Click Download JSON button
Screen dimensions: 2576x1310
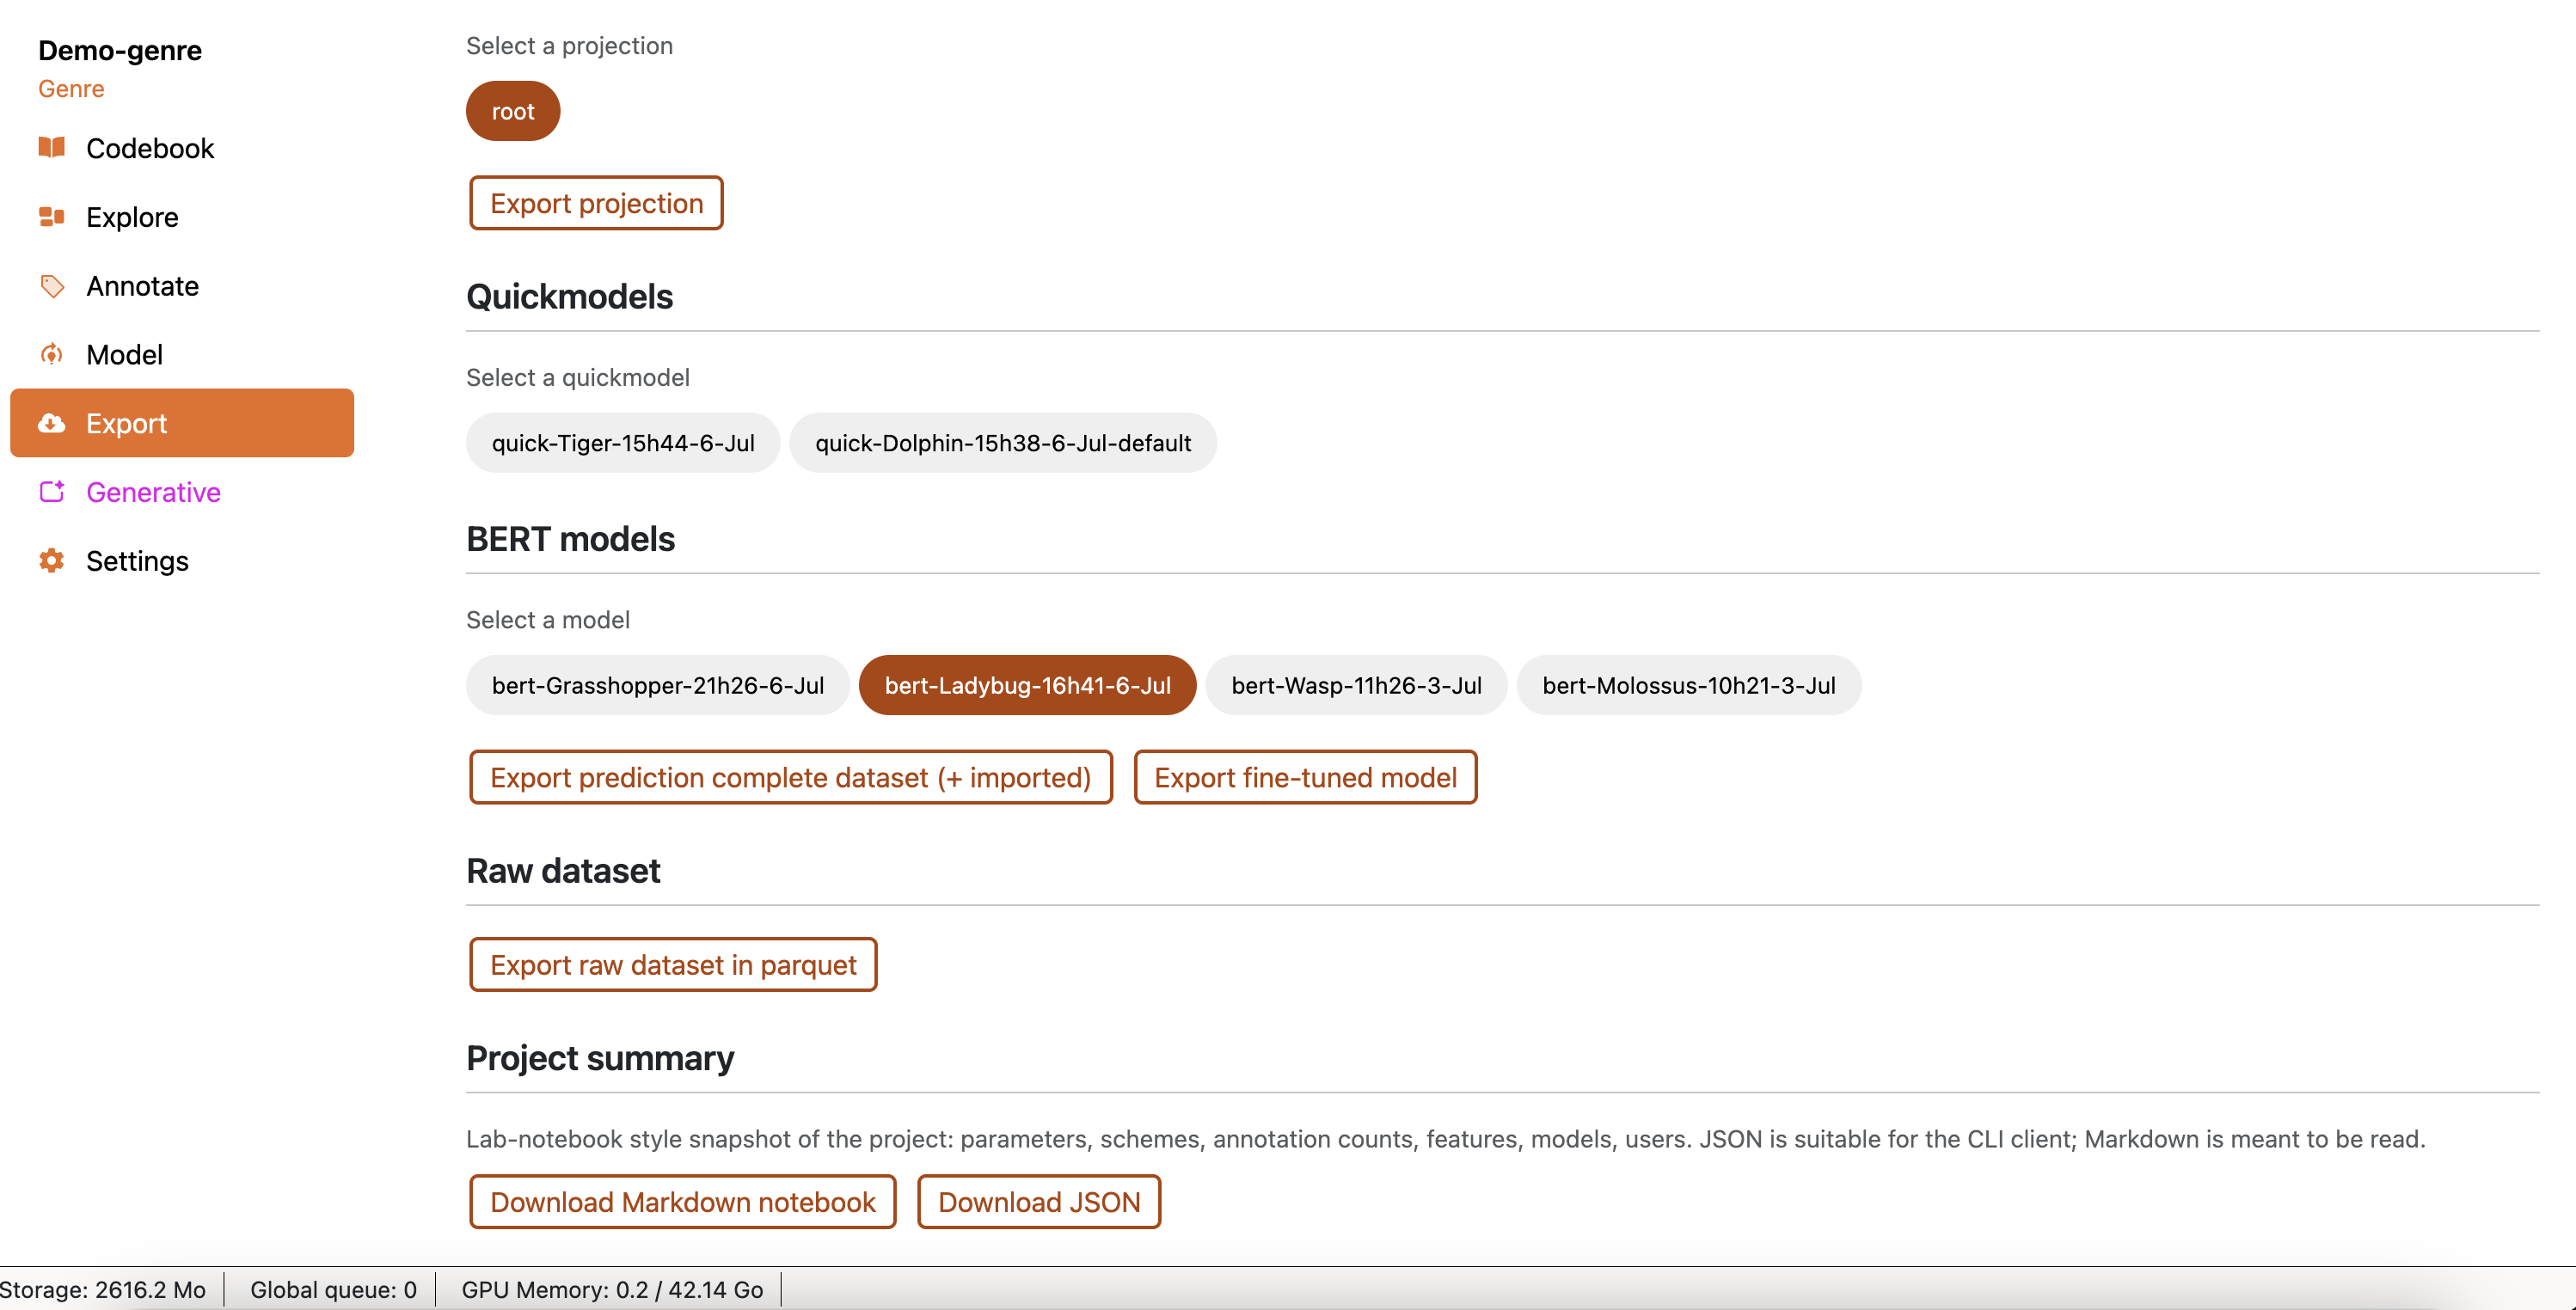click(1039, 1201)
